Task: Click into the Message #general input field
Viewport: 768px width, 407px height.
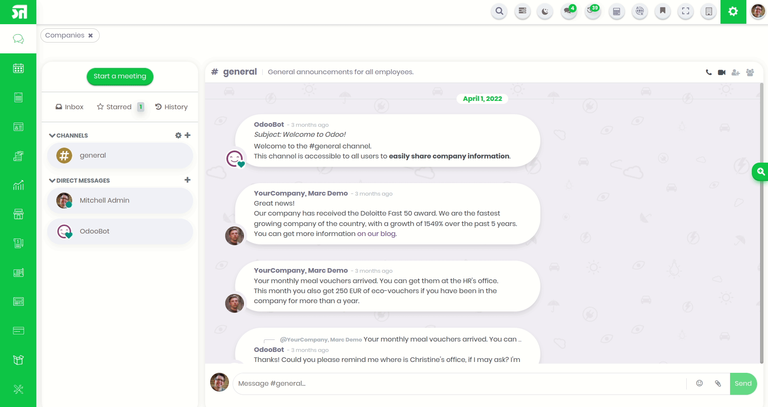Action: tap(459, 384)
